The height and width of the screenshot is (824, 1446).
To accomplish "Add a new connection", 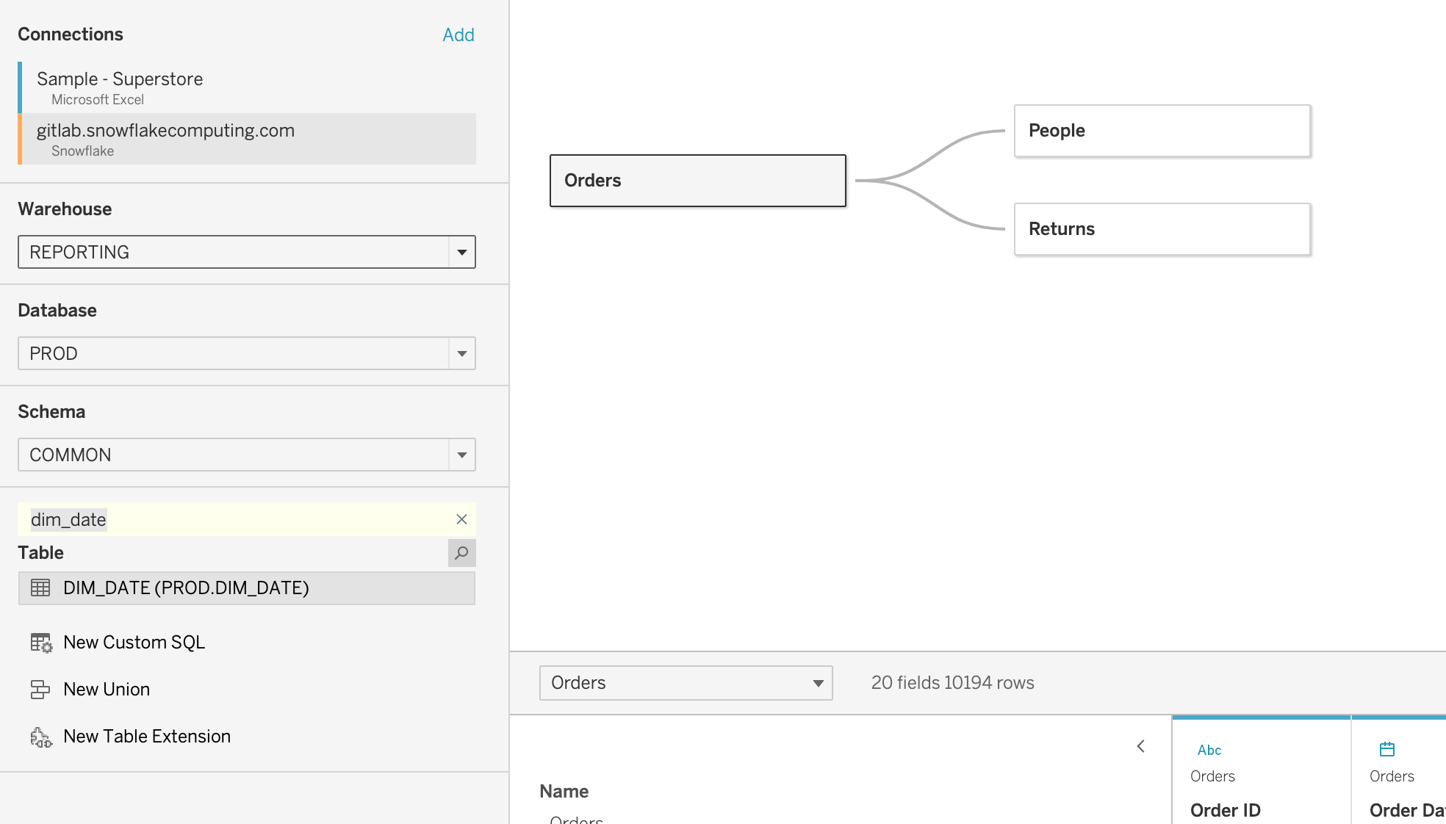I will (x=458, y=35).
